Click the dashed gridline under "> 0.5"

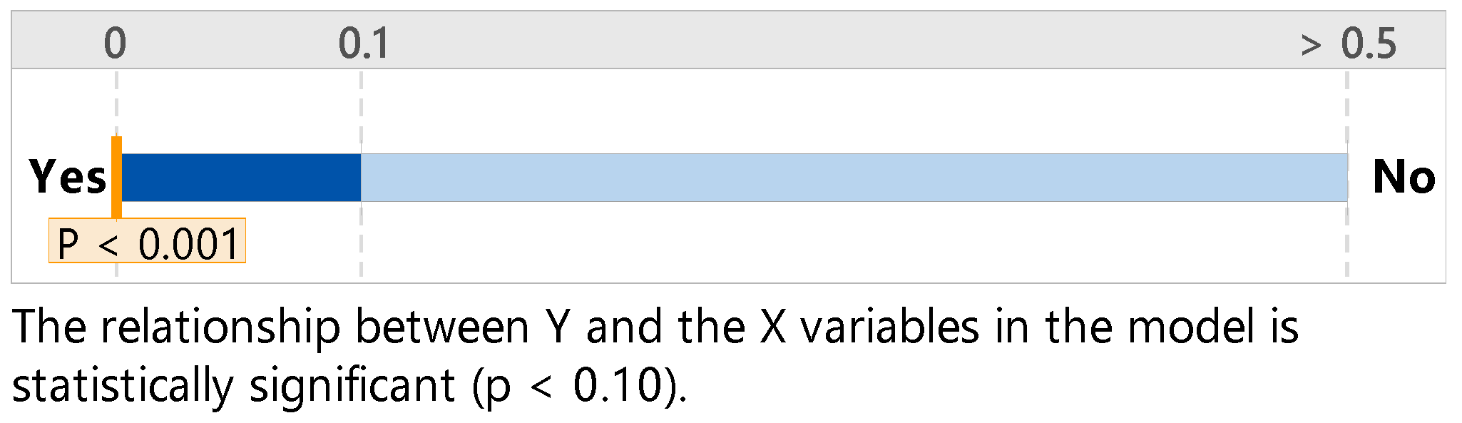(x=1346, y=243)
